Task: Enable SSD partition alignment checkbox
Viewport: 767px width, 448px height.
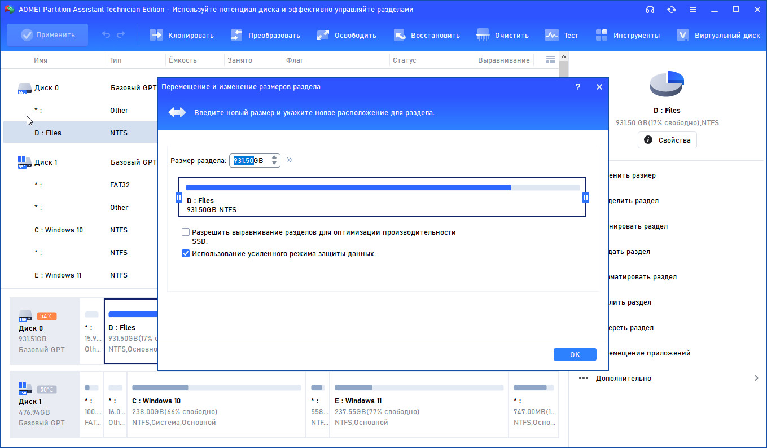Action: tap(186, 232)
